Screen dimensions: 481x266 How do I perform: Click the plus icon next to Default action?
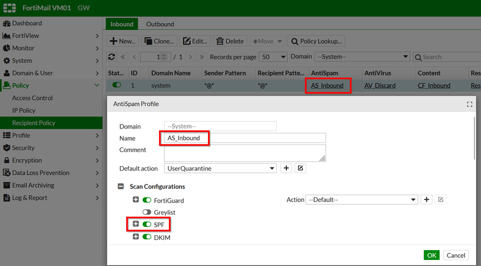286,168
